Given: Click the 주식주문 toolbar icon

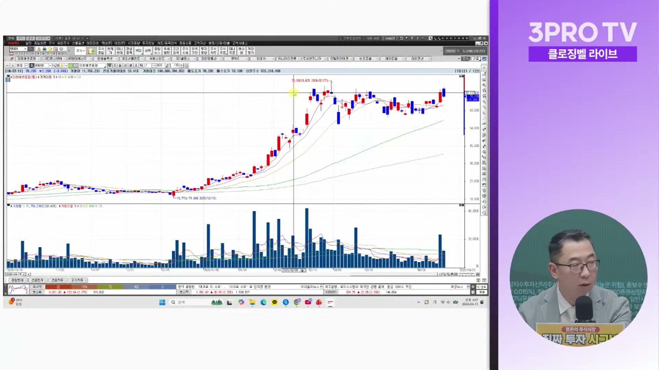Looking at the screenshot, I should click(x=222, y=50).
